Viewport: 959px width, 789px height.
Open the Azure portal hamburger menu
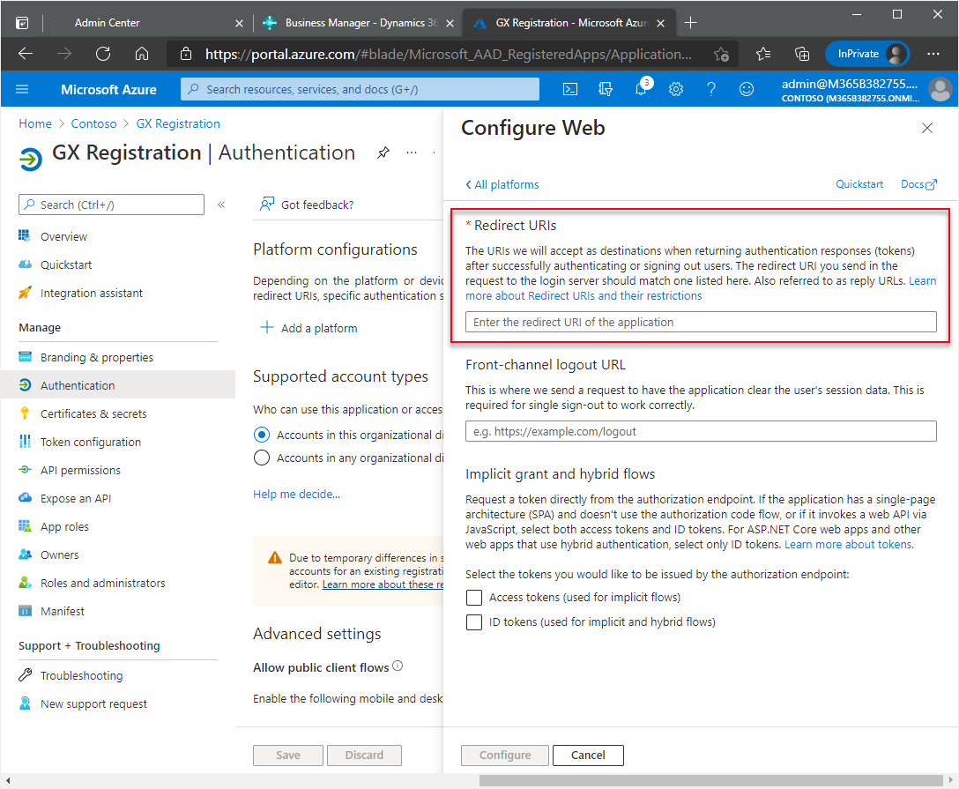[23, 89]
